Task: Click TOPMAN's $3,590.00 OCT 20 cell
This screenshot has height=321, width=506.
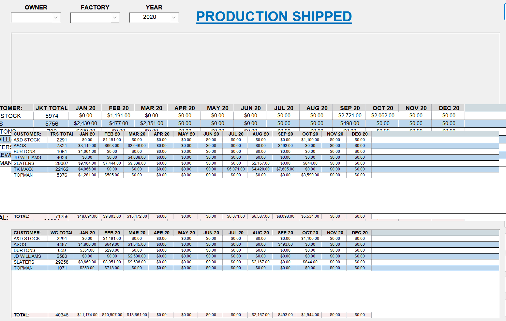Action: 310,175
